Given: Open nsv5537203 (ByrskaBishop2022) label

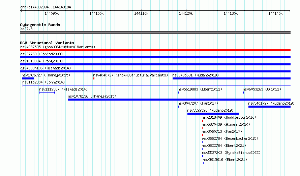Looking at the screenshot, I should pos(231,153).
